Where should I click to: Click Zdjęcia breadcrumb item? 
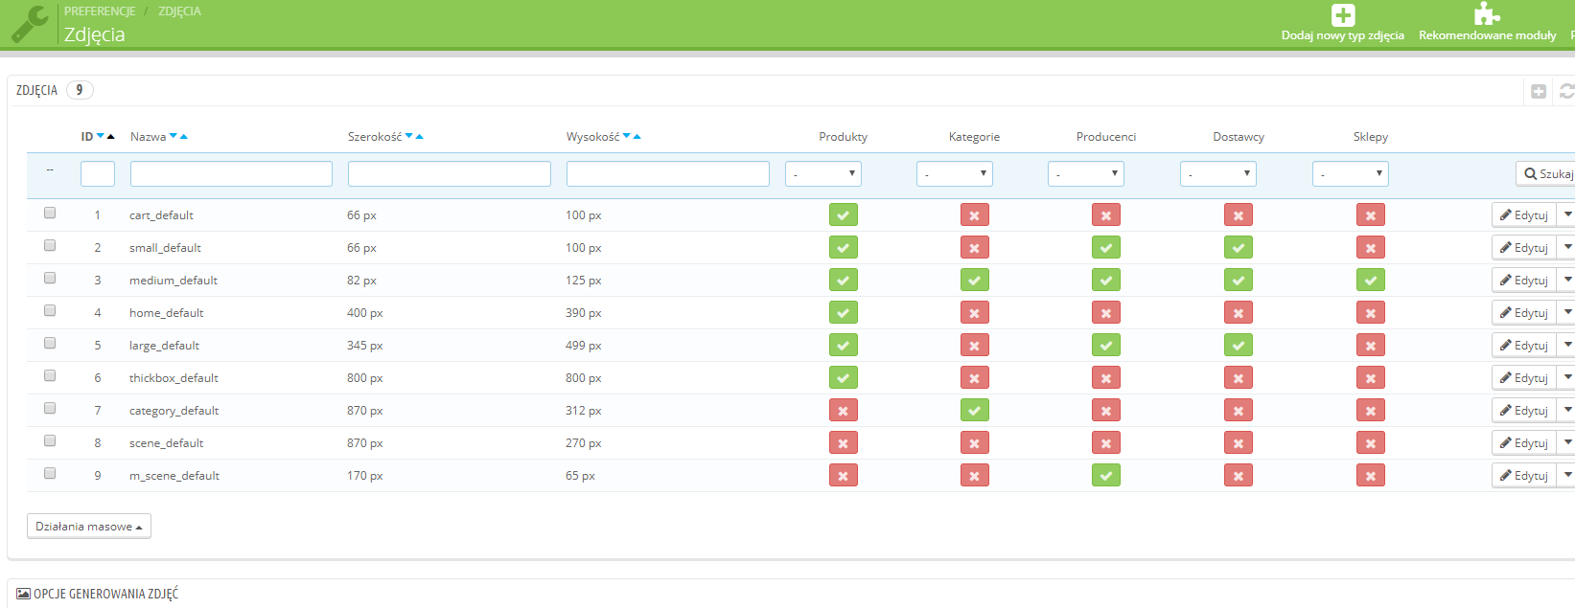click(x=179, y=11)
